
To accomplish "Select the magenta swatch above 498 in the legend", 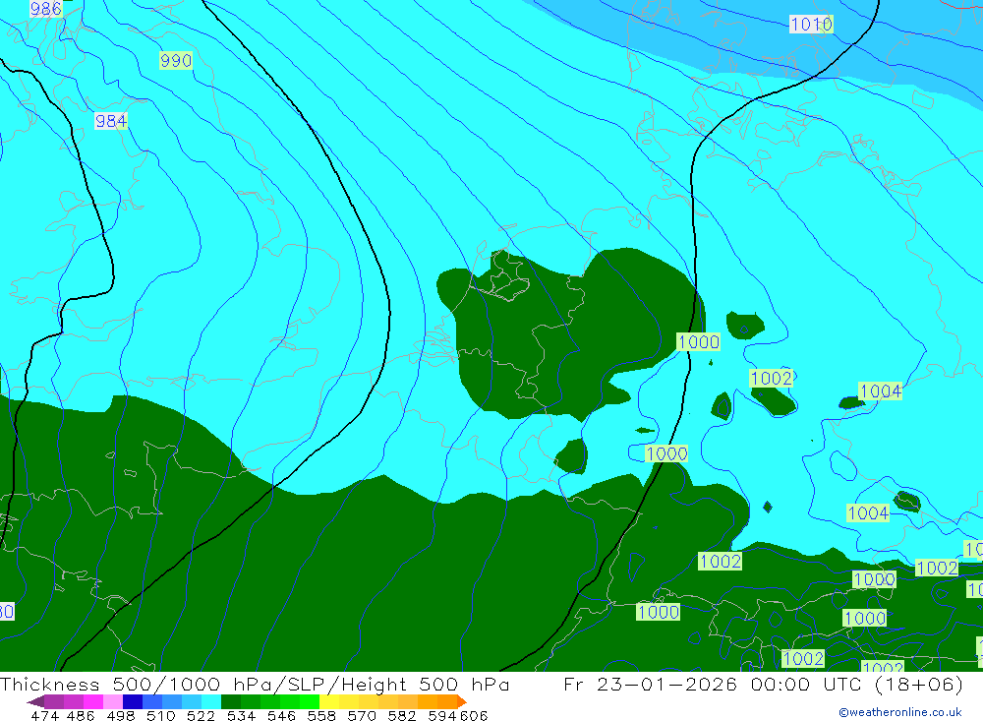I will tap(93, 701).
